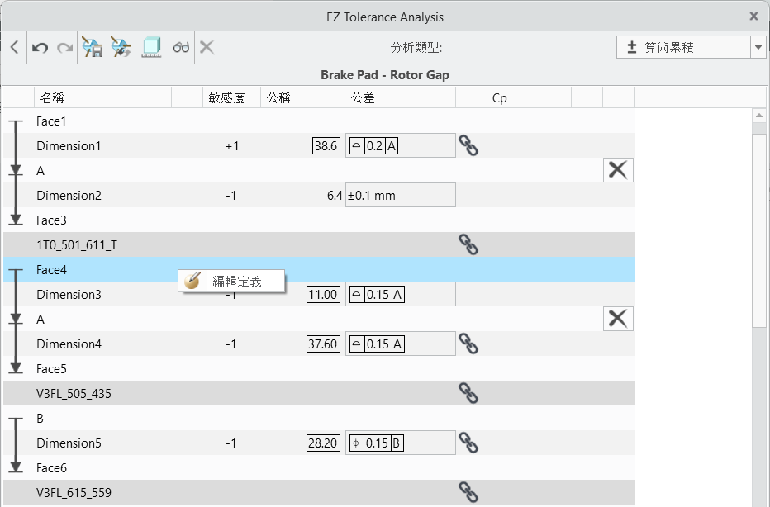Click the nominal value 6.4
The width and height of the screenshot is (770, 507).
pyautogui.click(x=335, y=196)
